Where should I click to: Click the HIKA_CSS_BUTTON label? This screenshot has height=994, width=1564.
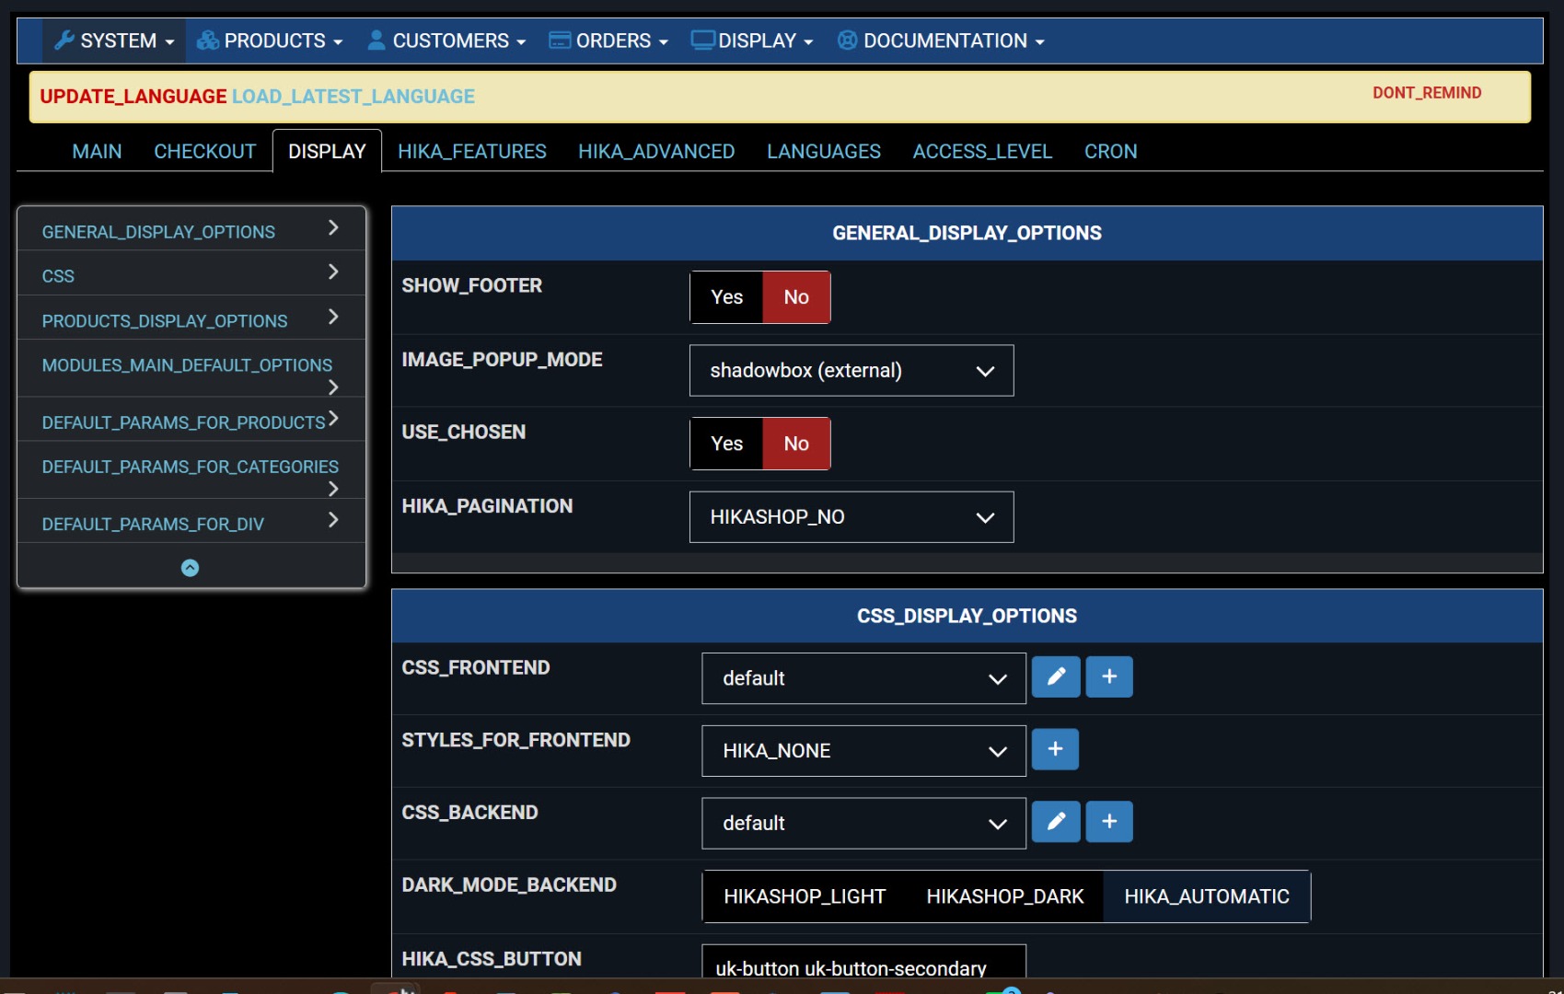(492, 959)
